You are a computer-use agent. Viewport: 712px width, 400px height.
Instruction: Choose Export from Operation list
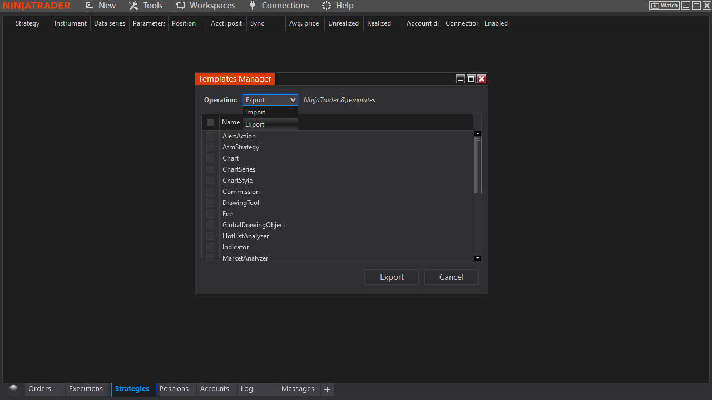pyautogui.click(x=270, y=124)
